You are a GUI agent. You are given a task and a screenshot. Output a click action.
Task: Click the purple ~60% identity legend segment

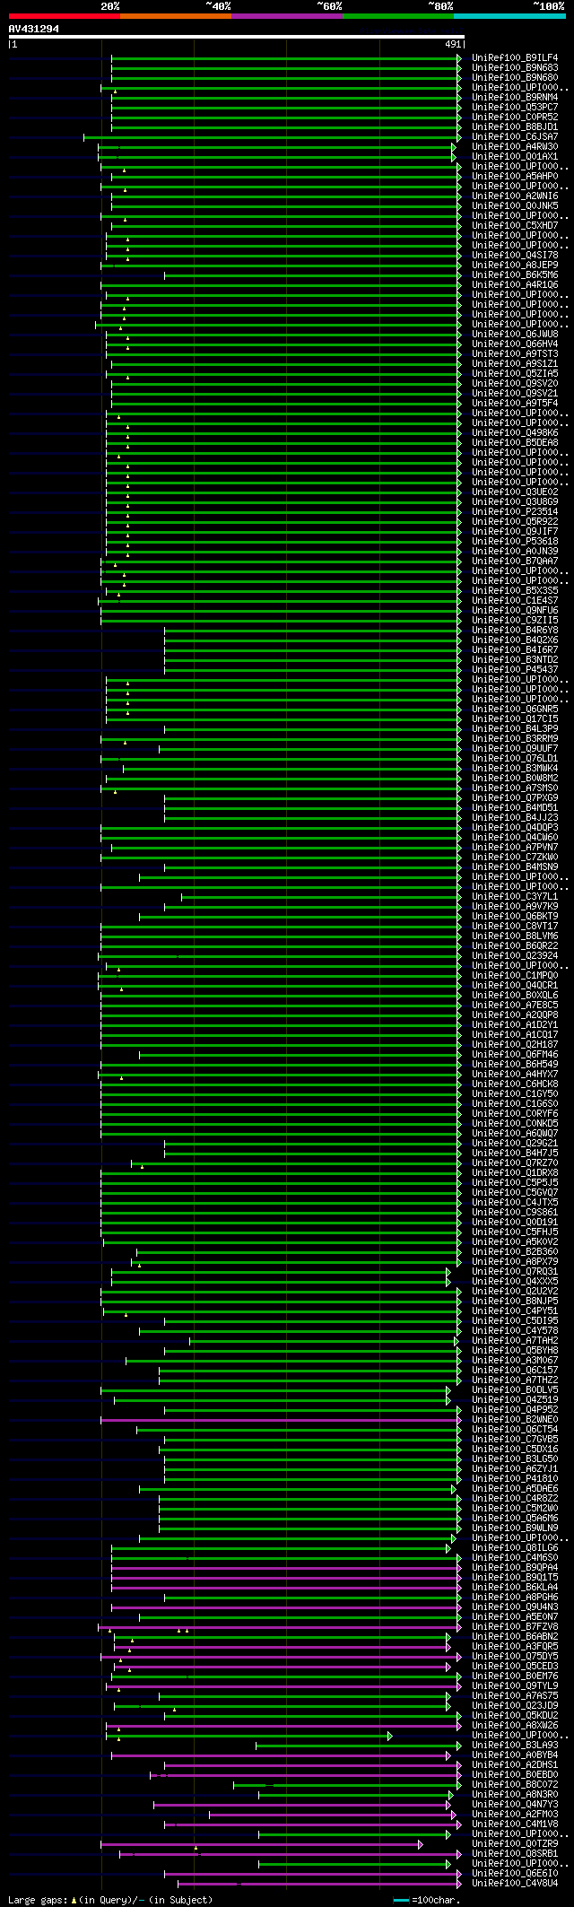(286, 16)
